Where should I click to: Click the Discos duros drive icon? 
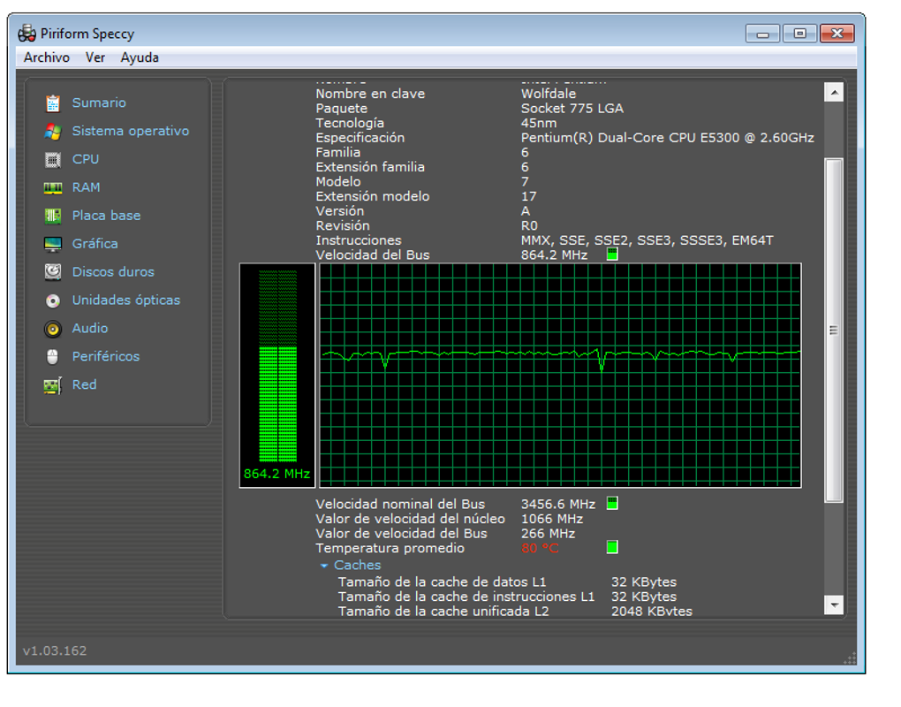[x=53, y=272]
